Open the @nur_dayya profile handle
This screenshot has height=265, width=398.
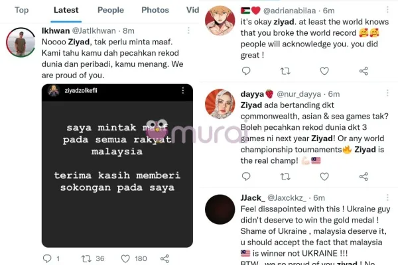pyautogui.click(x=298, y=94)
